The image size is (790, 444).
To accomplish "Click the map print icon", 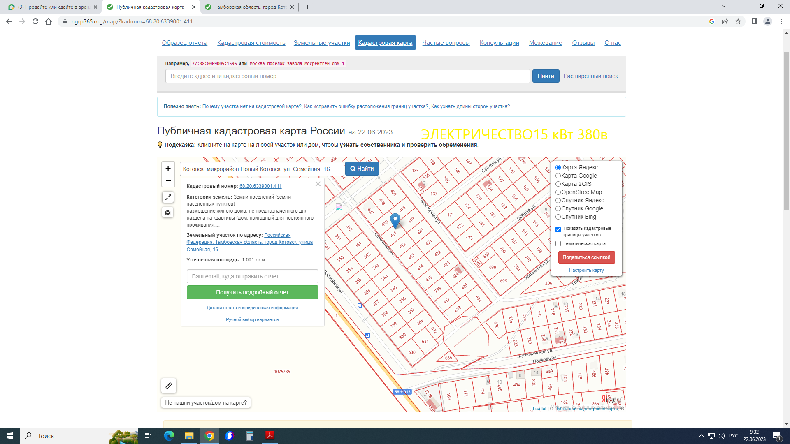I will point(168,213).
